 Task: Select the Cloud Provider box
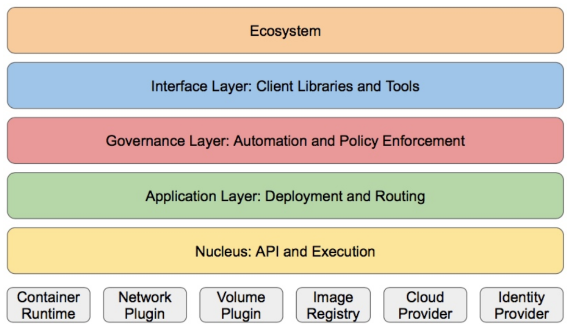pyautogui.click(x=425, y=305)
